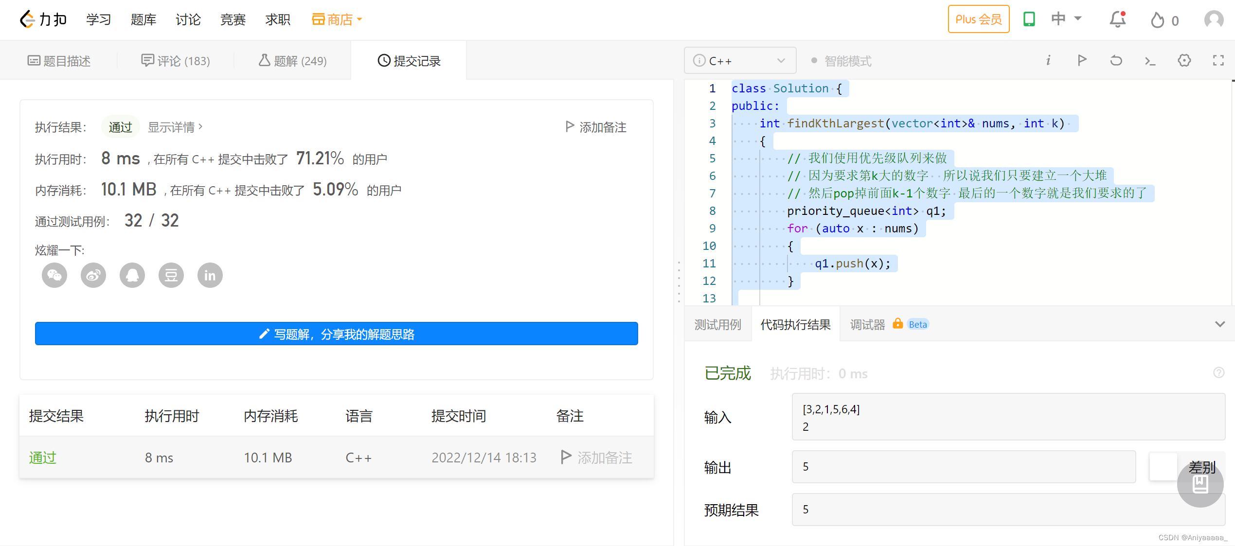Viewport: 1235px width, 546px height.
Task: Open the 题库 problem set menu
Action: (143, 19)
